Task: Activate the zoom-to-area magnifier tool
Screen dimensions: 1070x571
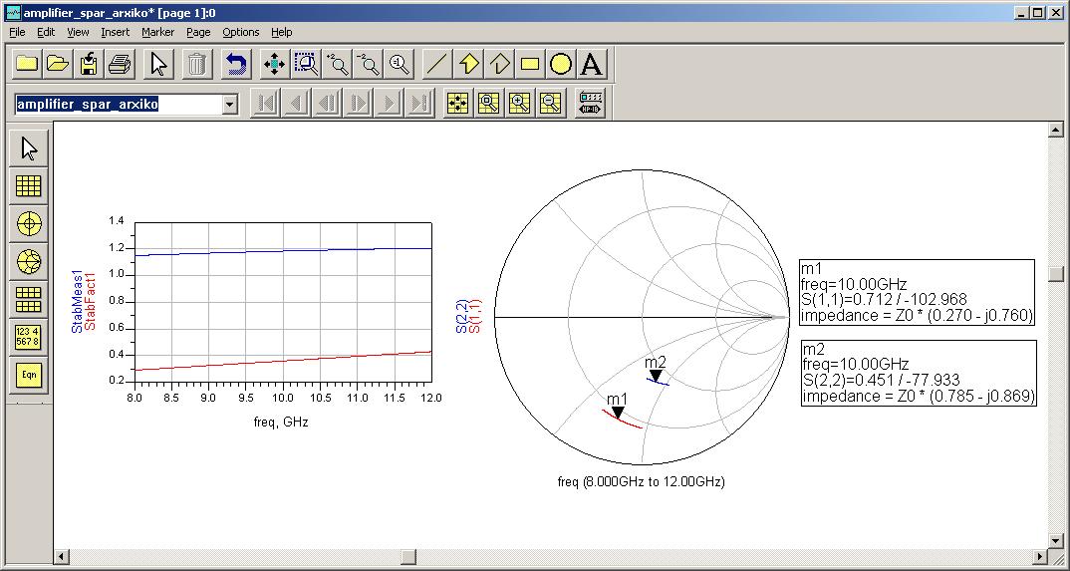Action: [307, 65]
